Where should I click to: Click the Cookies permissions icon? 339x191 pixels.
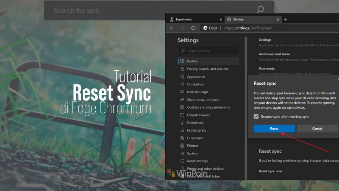pyautogui.click(x=182, y=107)
